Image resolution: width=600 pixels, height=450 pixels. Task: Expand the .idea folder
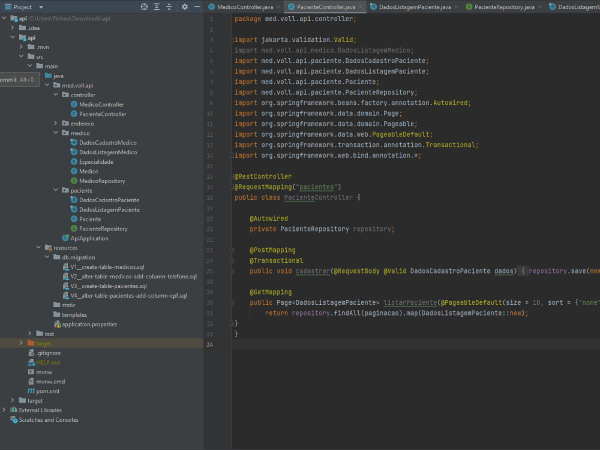13,28
